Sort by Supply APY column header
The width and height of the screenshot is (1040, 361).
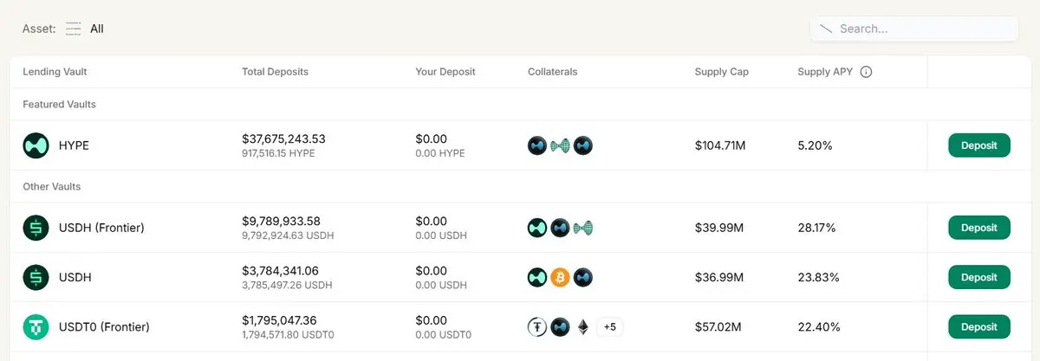[x=825, y=72]
